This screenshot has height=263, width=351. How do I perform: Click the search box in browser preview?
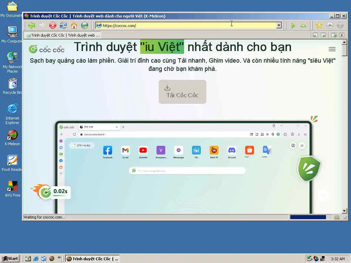coord(187,171)
